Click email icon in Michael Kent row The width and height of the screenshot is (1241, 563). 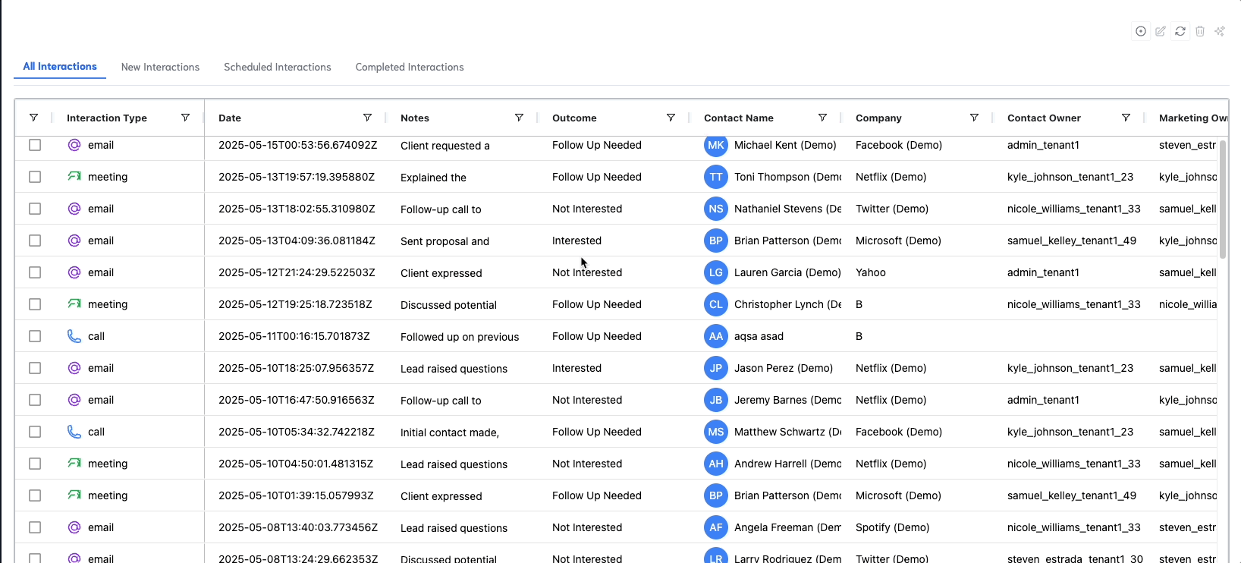(74, 145)
